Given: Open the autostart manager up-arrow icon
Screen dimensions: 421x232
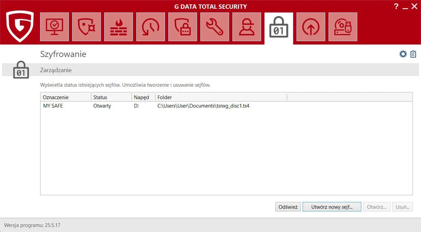Looking at the screenshot, I should coord(311,27).
